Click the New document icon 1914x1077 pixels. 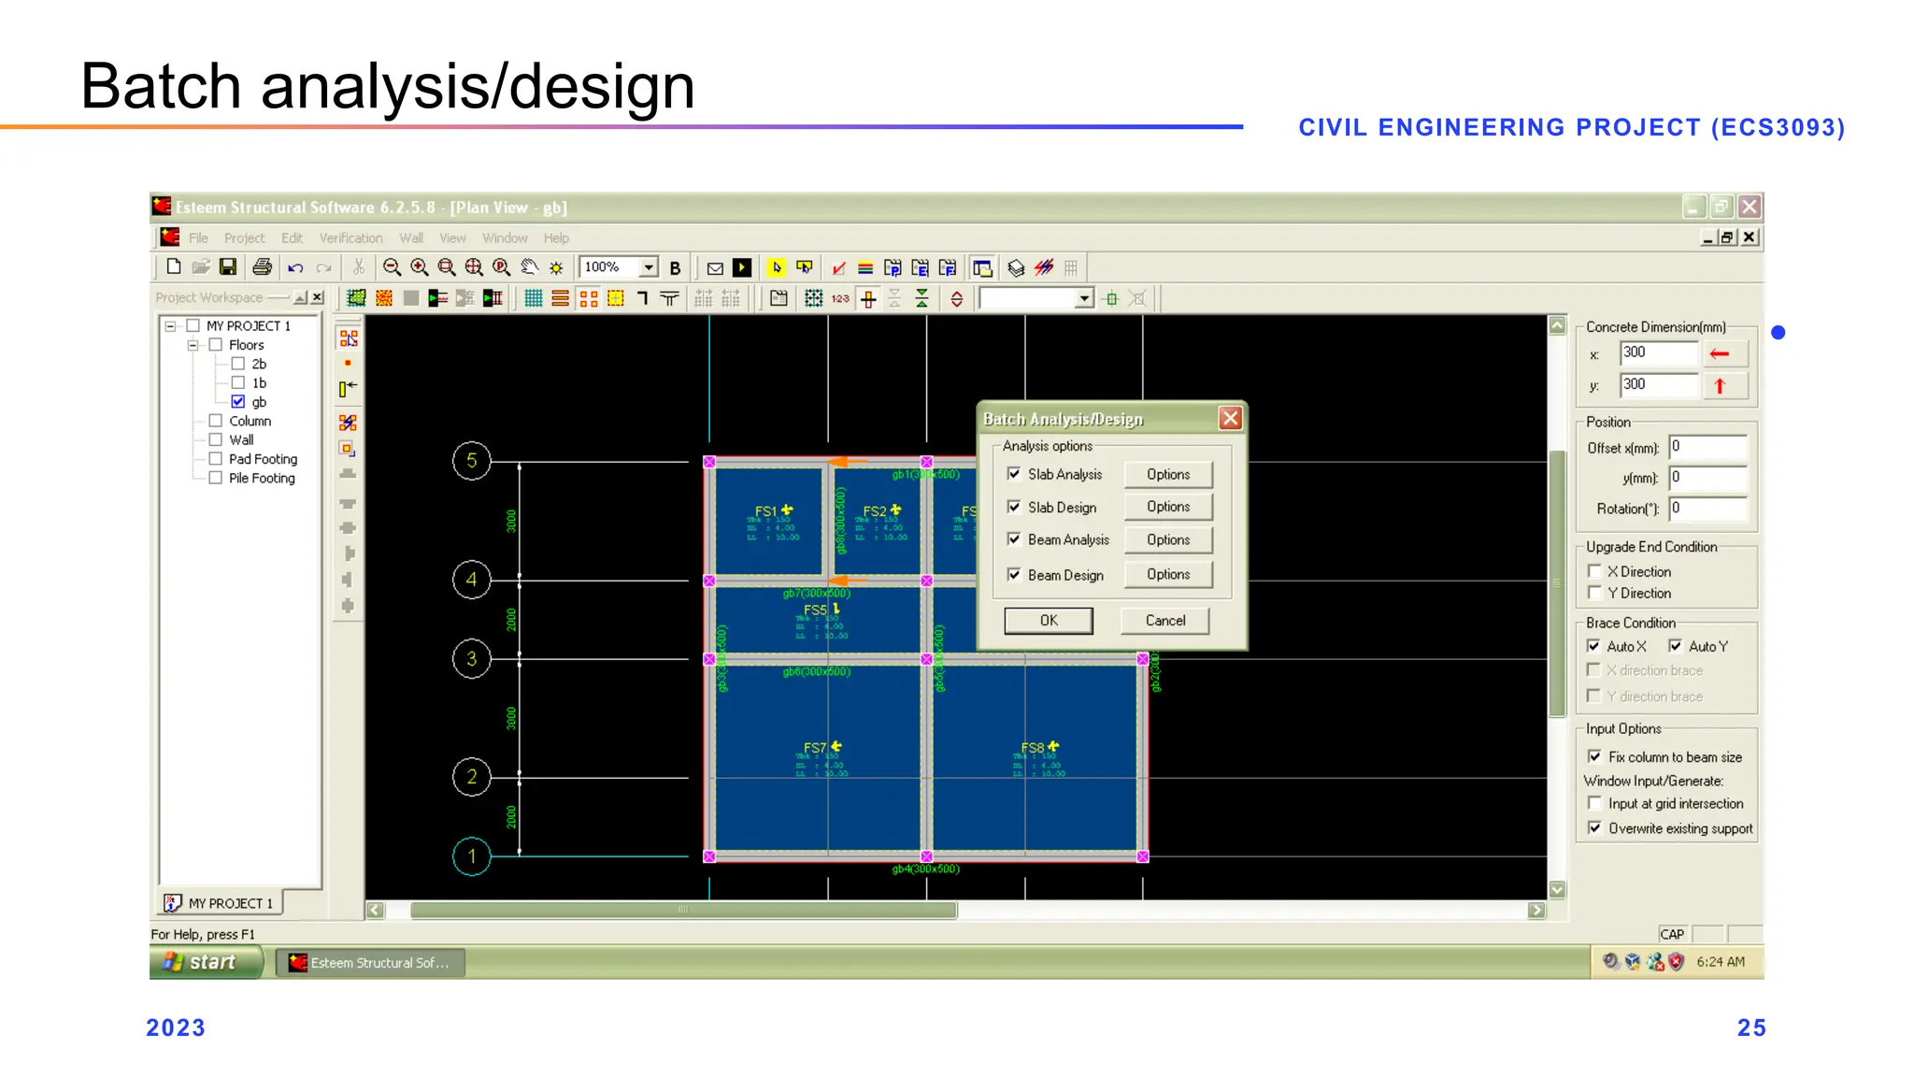pyautogui.click(x=174, y=267)
